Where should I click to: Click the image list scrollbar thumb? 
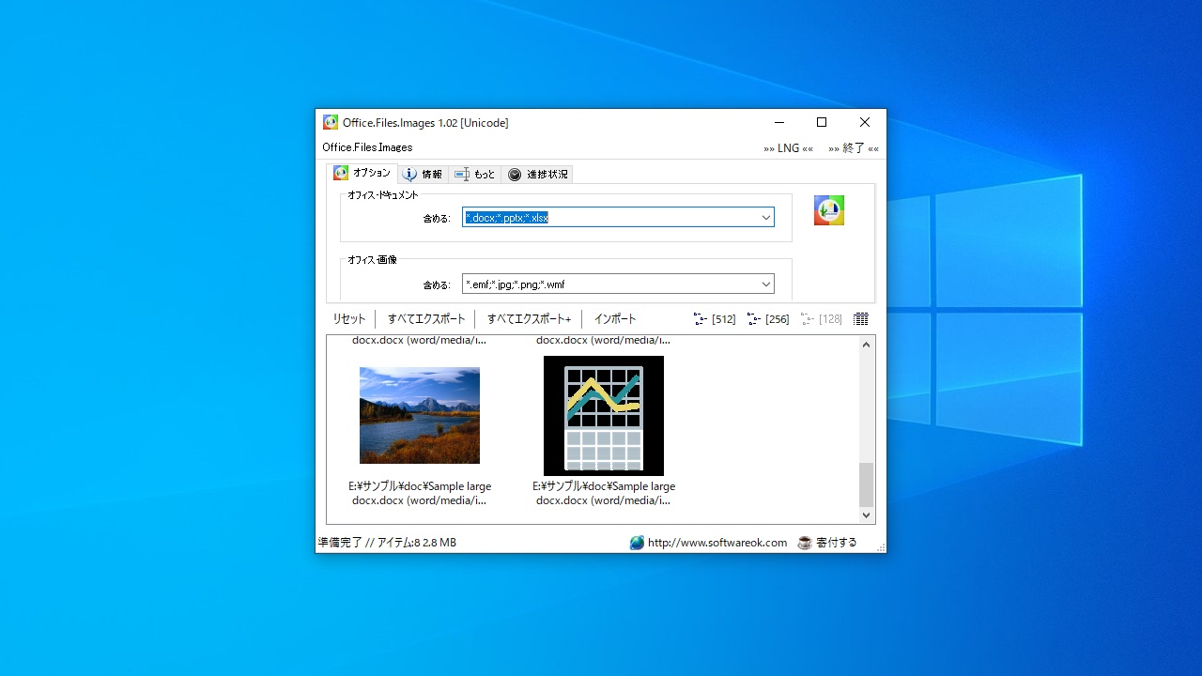(x=867, y=484)
